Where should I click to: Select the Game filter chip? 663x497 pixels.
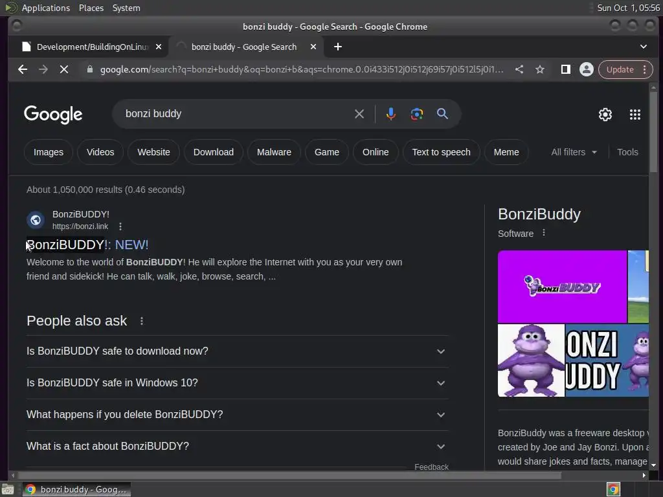coord(327,152)
